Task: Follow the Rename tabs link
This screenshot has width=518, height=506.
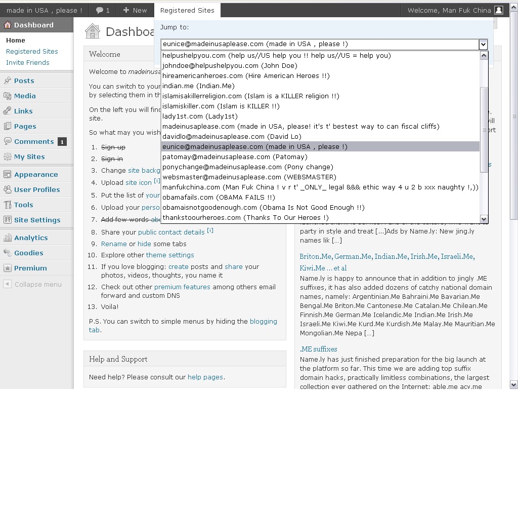Action: 114,244
